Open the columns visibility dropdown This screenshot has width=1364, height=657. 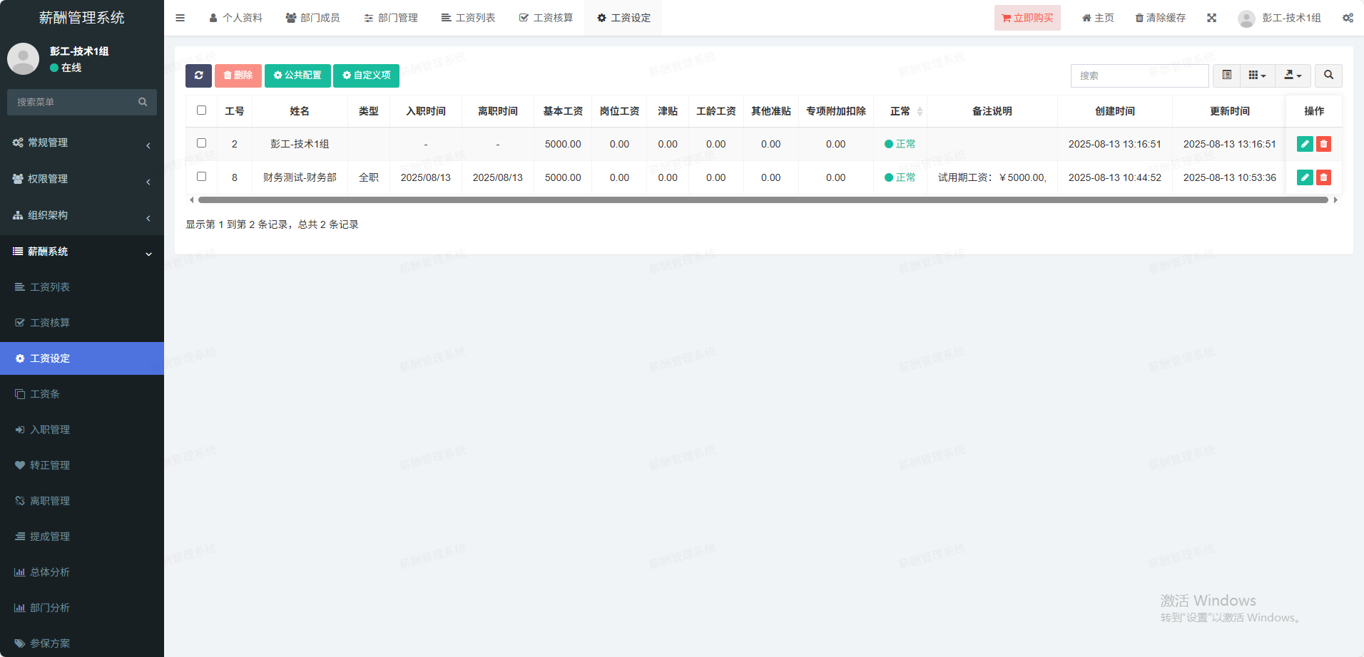[x=1257, y=76]
